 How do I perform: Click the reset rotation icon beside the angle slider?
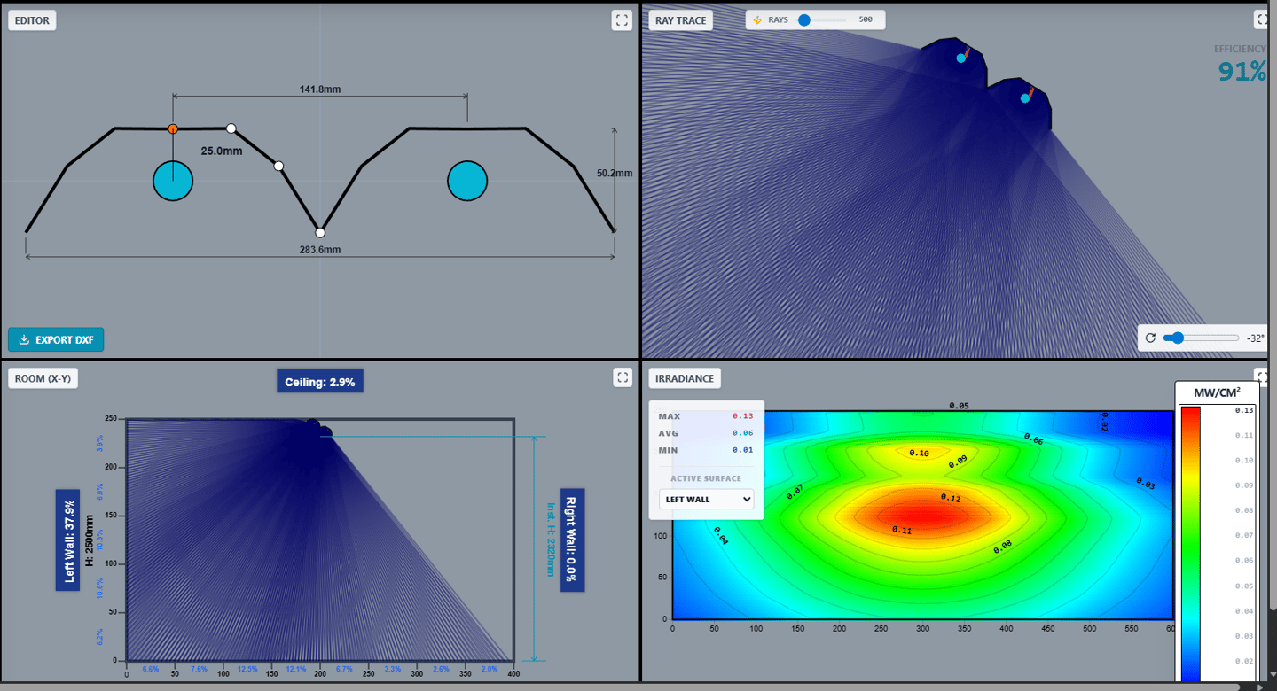pyautogui.click(x=1150, y=338)
